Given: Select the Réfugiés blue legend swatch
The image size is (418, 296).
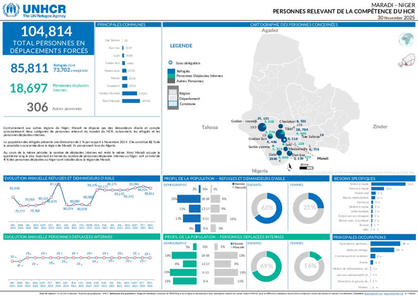Looking at the screenshot, I should click(171, 71).
